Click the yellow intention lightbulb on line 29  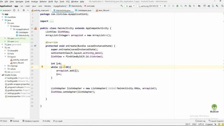click(x=42, y=67)
